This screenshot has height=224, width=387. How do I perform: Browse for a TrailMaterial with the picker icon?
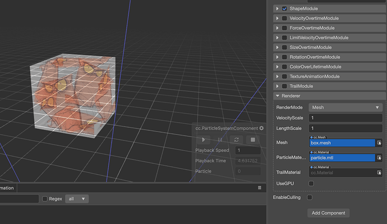379,172
